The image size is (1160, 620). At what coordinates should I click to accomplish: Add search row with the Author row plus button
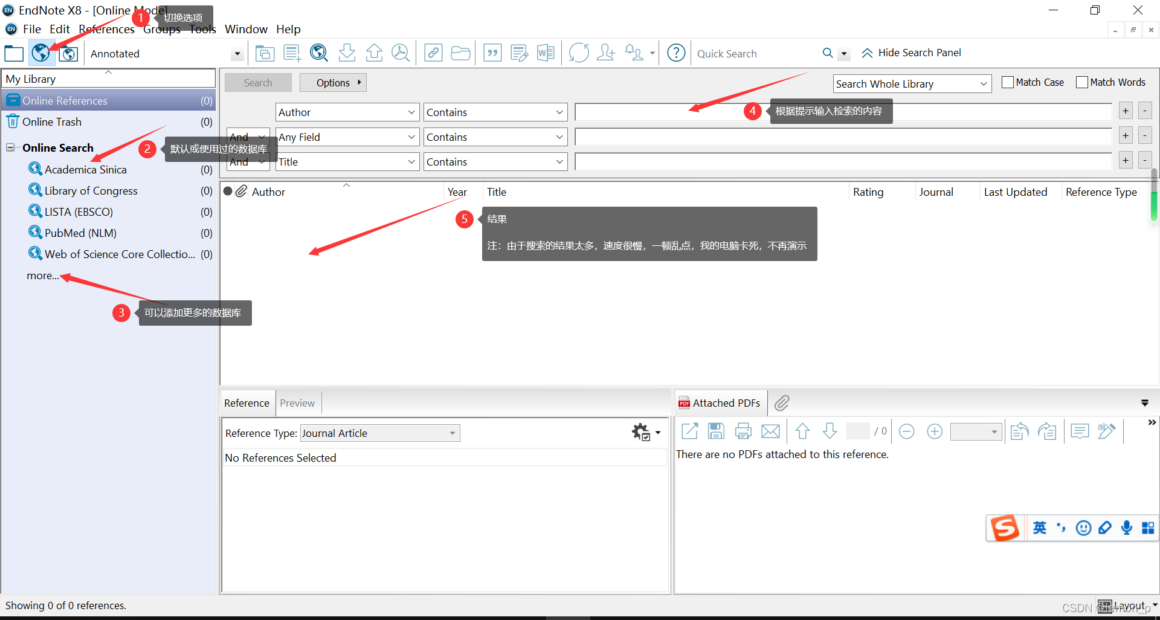pyautogui.click(x=1126, y=111)
